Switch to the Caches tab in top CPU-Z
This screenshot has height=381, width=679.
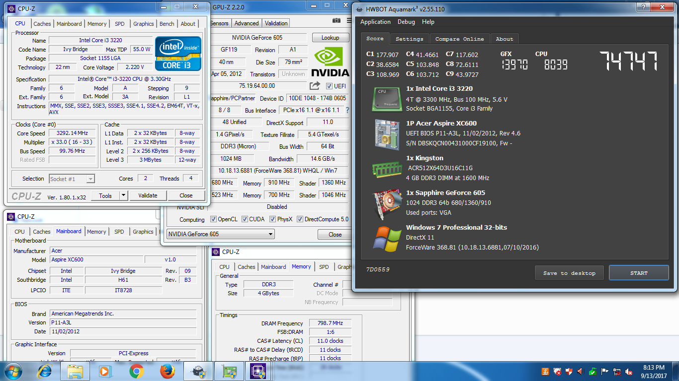[x=42, y=24]
